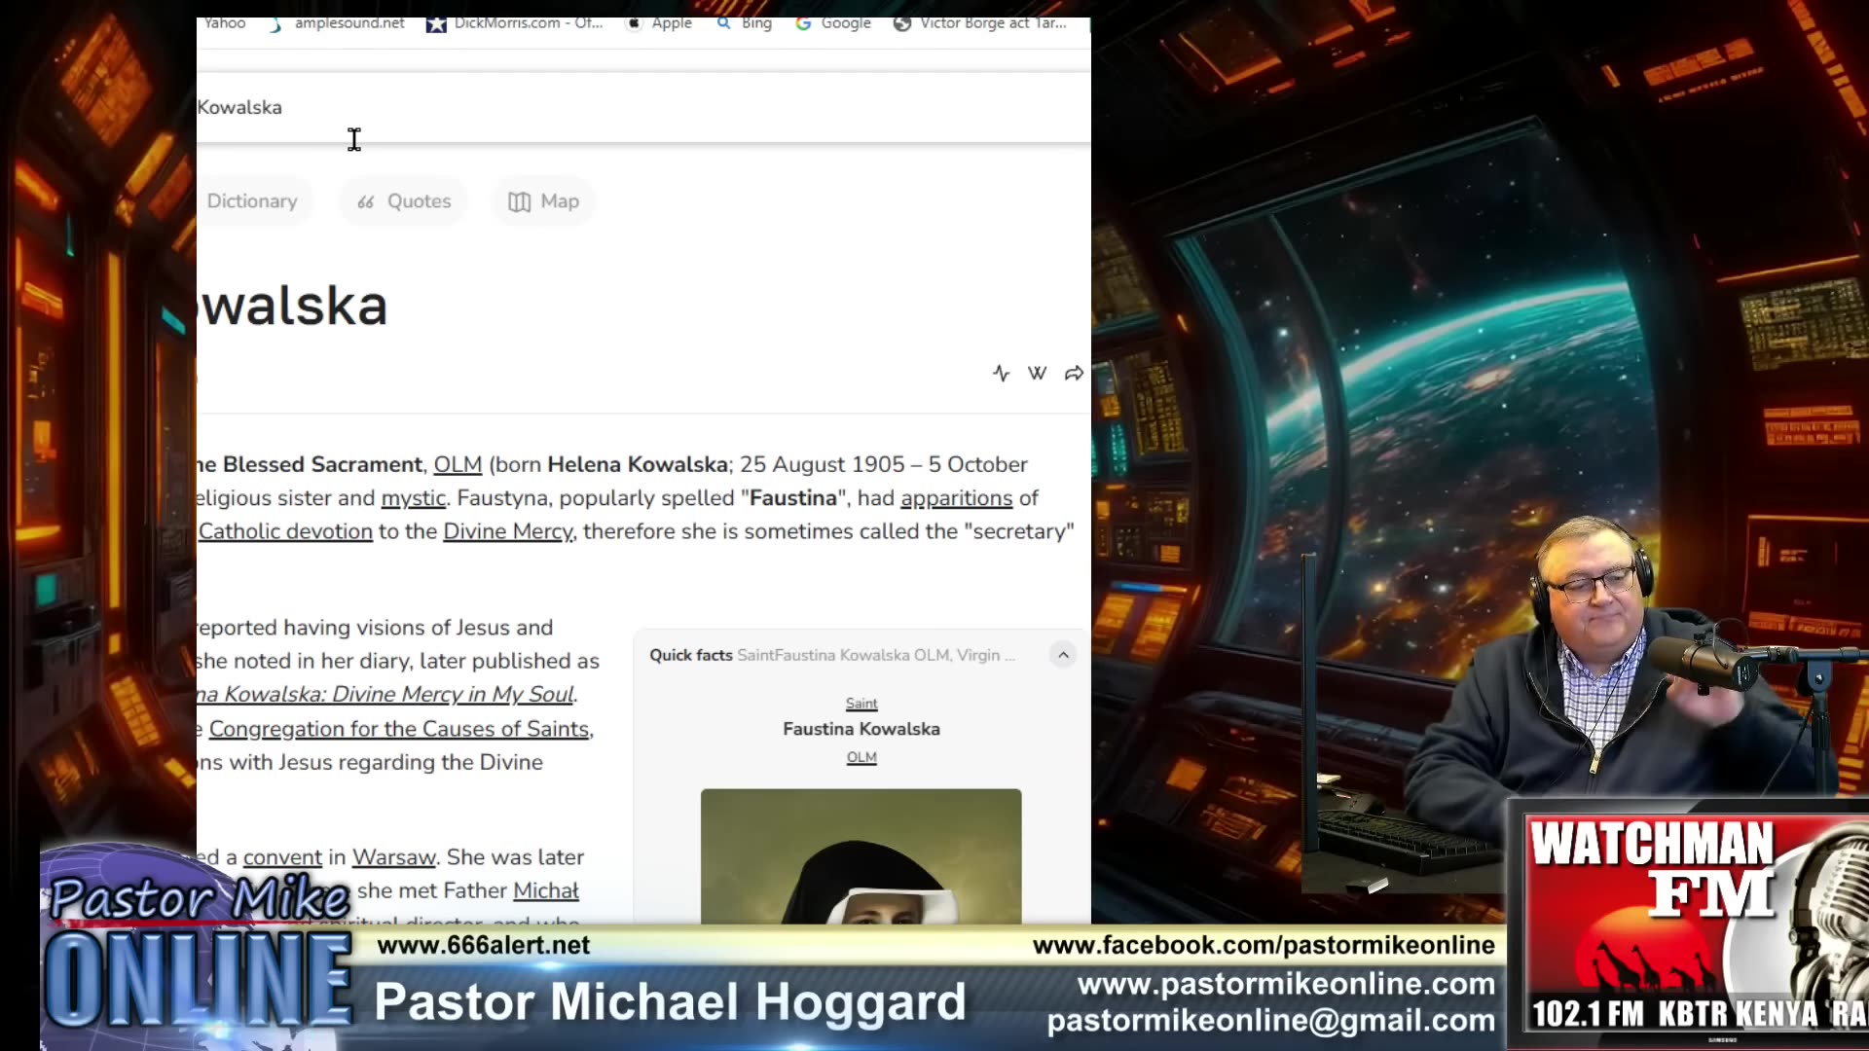The image size is (1869, 1051).
Task: Collapse the Quick facts panel chevron
Action: pyautogui.click(x=1063, y=655)
